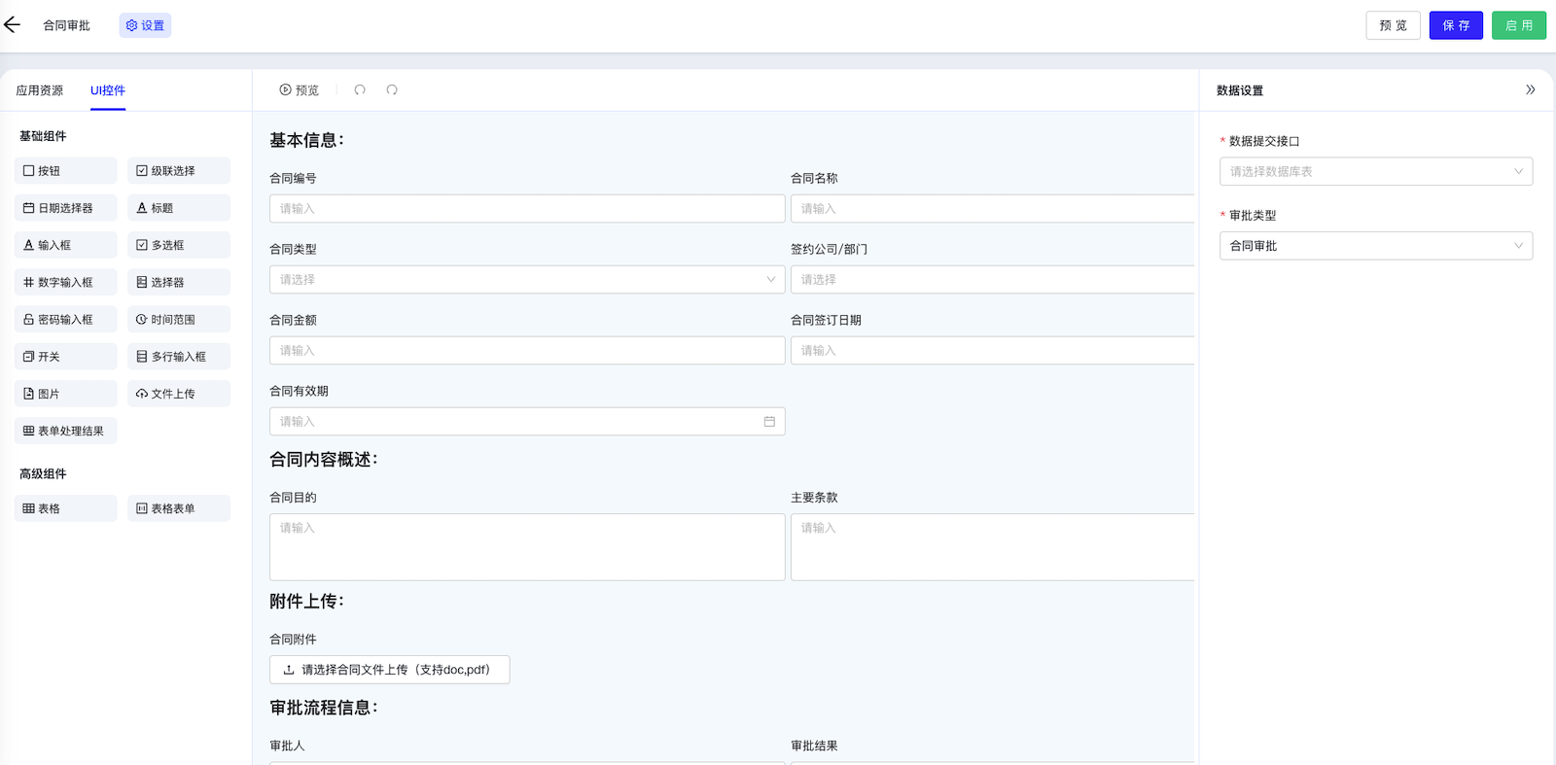Switch to the 应用资源 tab
1556x765 pixels.
click(40, 90)
